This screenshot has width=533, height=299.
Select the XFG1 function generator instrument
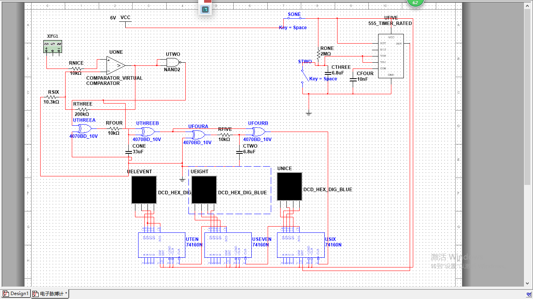pyautogui.click(x=53, y=47)
